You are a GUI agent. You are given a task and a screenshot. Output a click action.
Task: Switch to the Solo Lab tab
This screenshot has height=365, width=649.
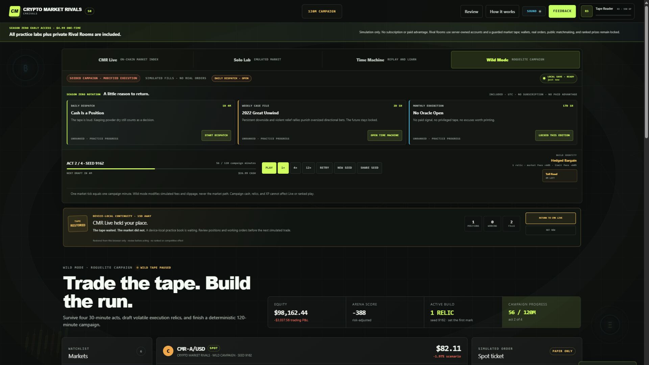click(257, 59)
